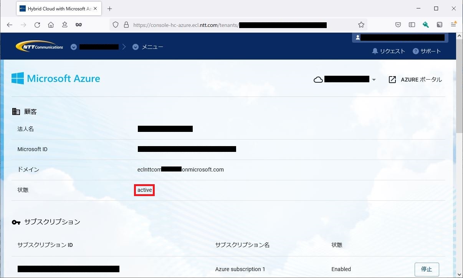Expand the cloud tenant selector arrow

(x=374, y=80)
